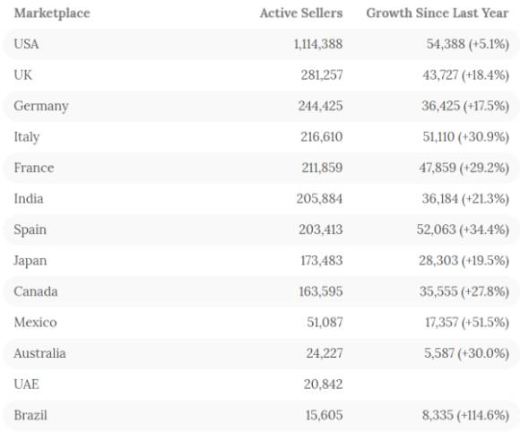Click the Growth Since Last Year header
The height and width of the screenshot is (433, 520).
point(438,13)
